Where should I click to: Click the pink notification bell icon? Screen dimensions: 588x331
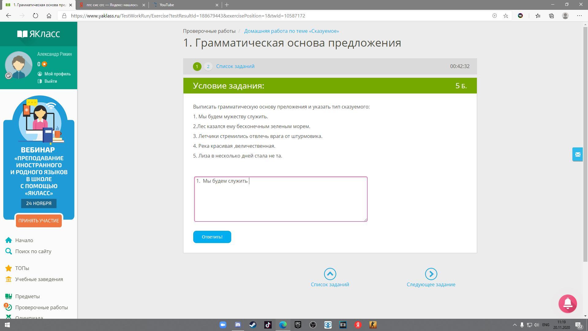click(x=567, y=303)
